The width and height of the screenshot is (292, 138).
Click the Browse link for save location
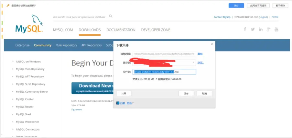(x=200, y=63)
